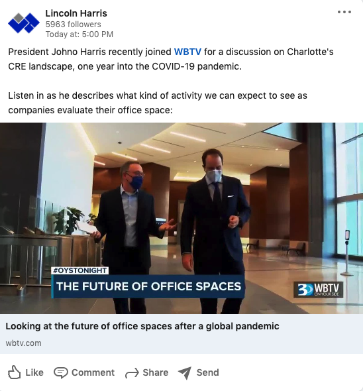The height and width of the screenshot is (391, 363).
Task: Open the article titled 'Looking at the future of office spaces'
Action: point(142,326)
